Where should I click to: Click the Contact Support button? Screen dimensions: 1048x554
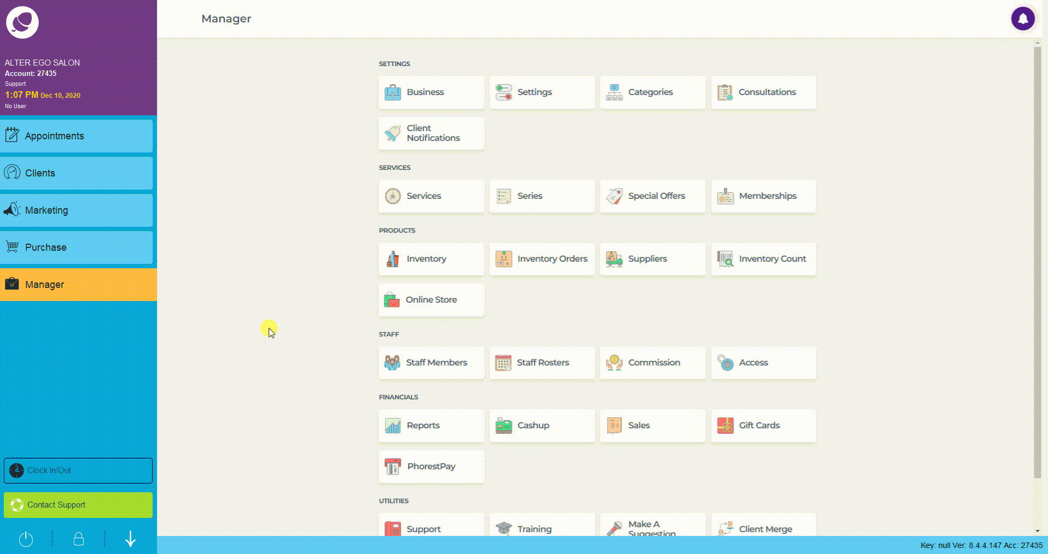tap(78, 505)
